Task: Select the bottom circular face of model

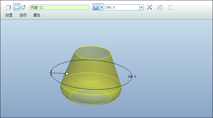Action: click(x=90, y=97)
